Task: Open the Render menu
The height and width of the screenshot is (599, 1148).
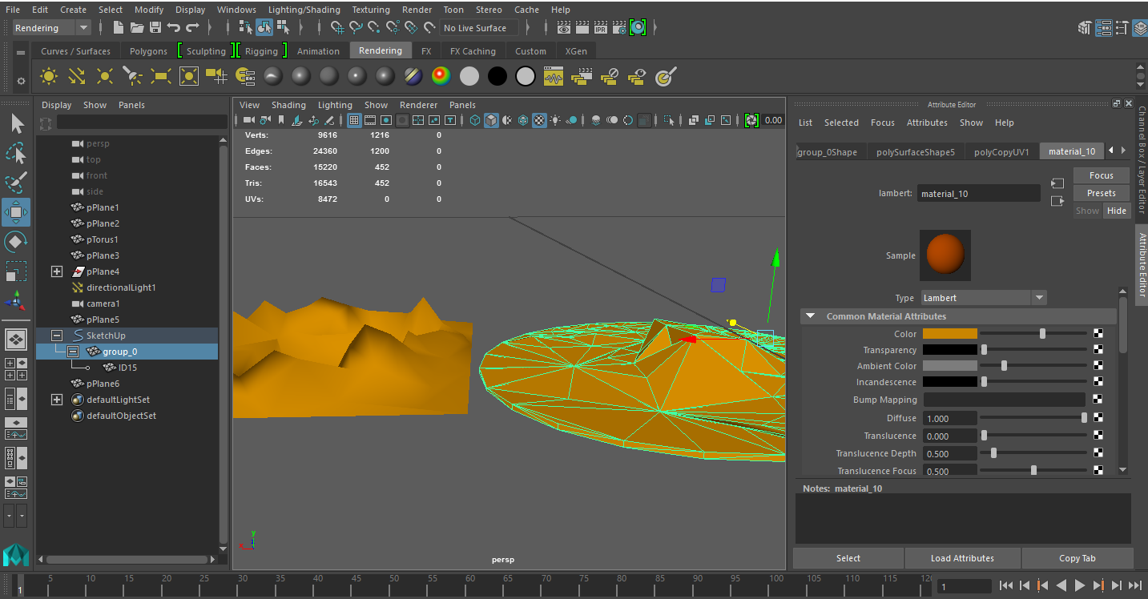Action: (x=417, y=9)
